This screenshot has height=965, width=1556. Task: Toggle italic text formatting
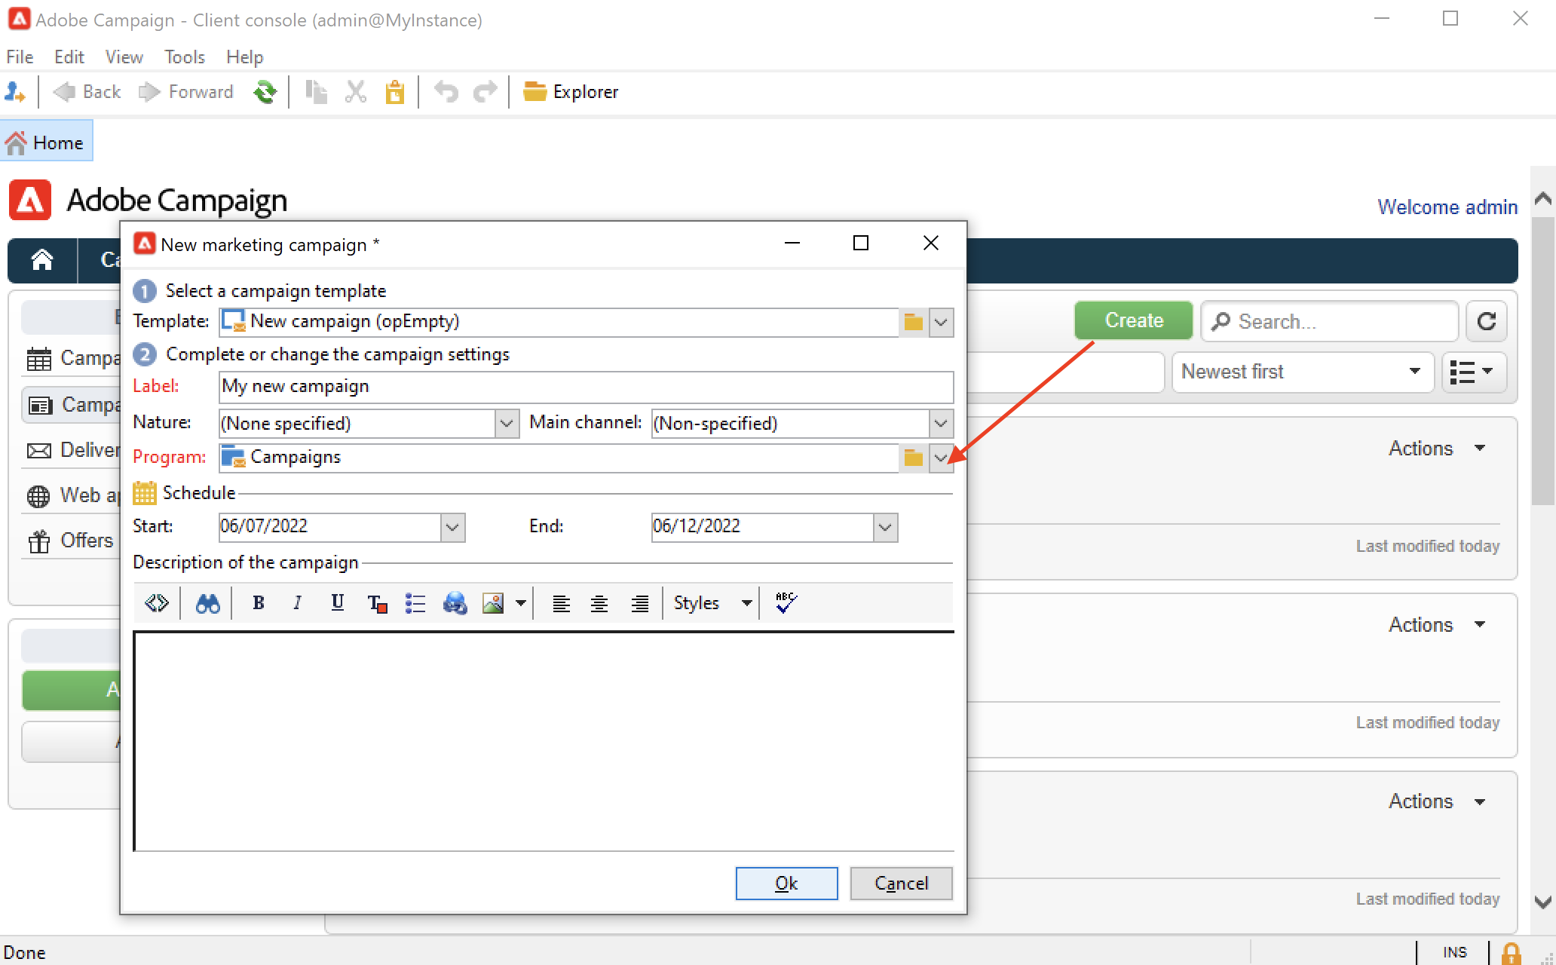[298, 603]
